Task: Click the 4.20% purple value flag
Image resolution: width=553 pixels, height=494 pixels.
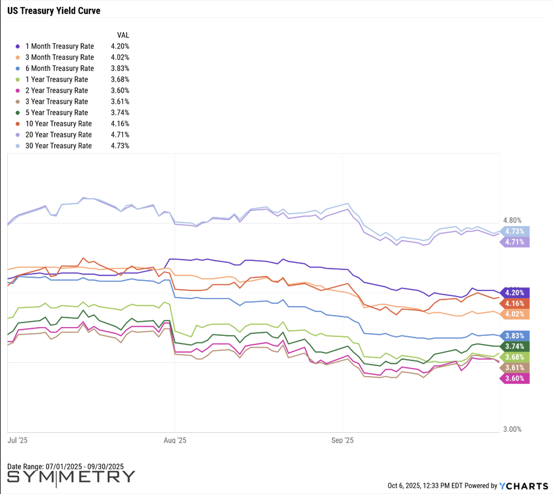Action: [515, 292]
